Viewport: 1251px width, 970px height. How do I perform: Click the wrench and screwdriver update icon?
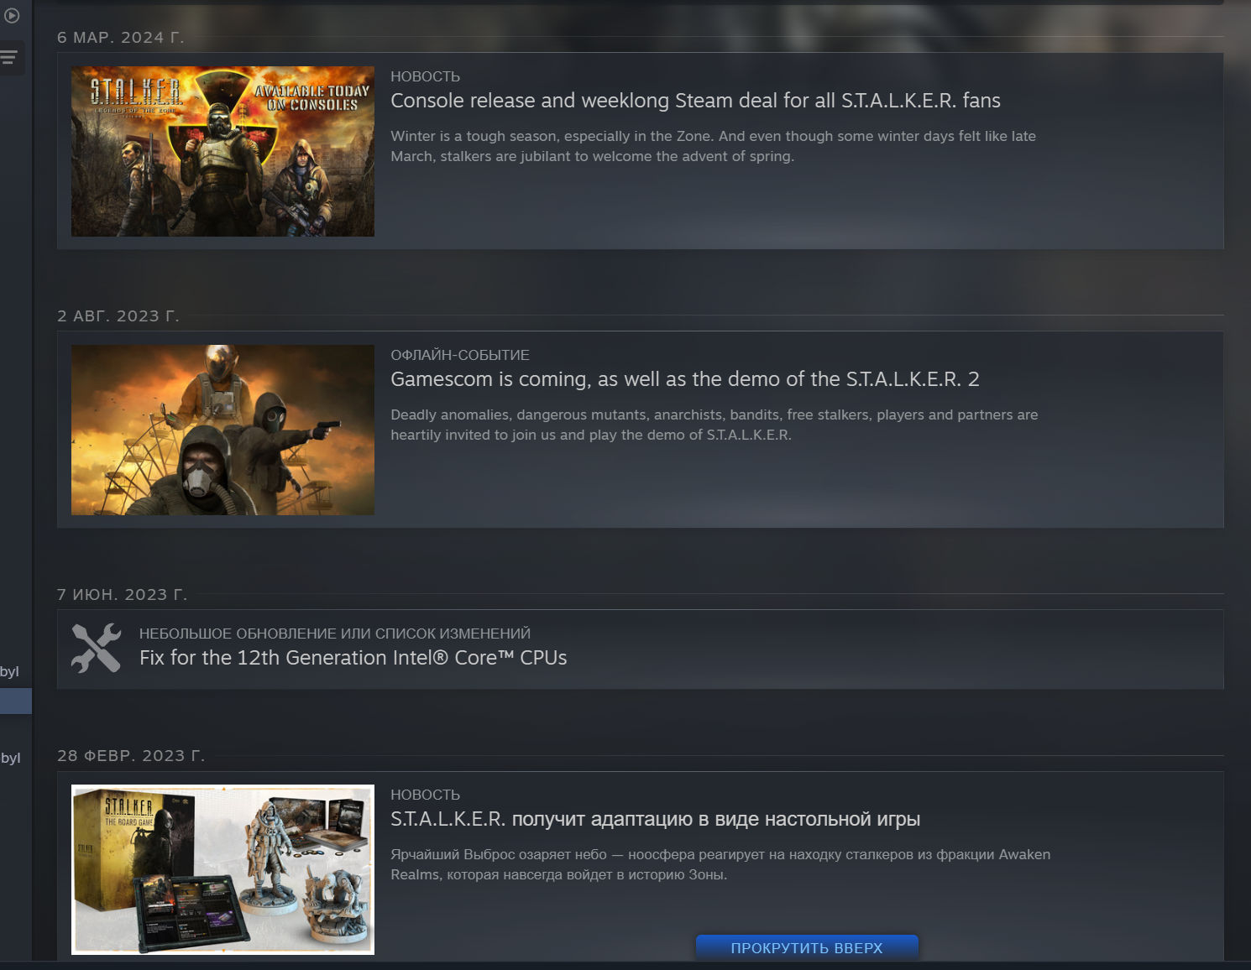pos(96,648)
